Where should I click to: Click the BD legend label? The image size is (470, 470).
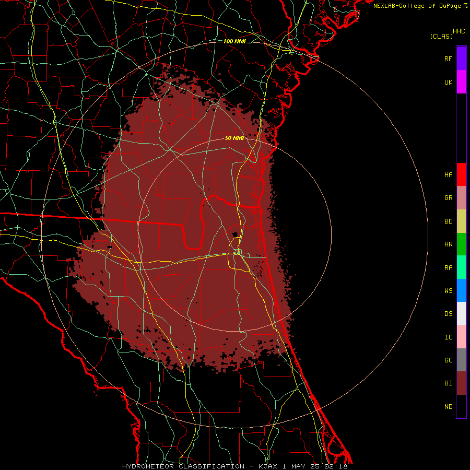coord(448,221)
